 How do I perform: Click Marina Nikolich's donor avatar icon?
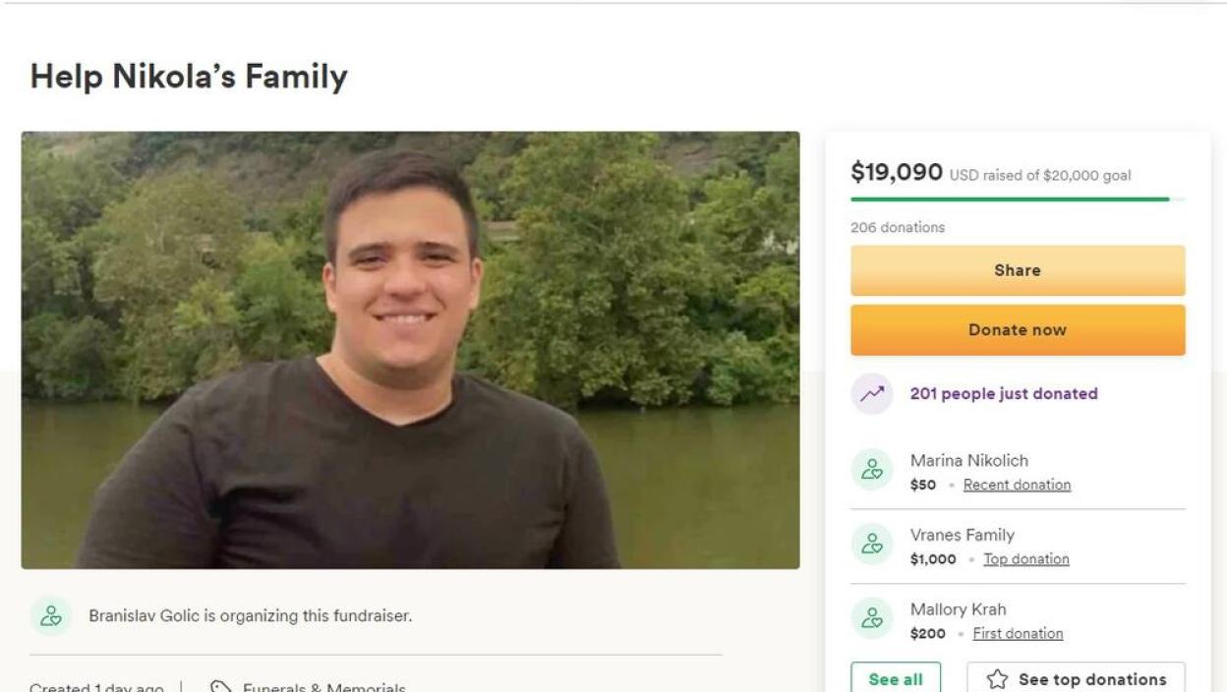point(872,470)
